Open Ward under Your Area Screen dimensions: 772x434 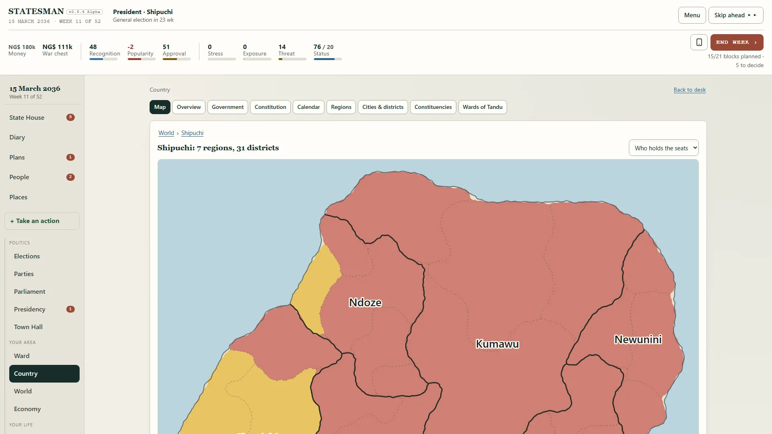click(x=44, y=356)
